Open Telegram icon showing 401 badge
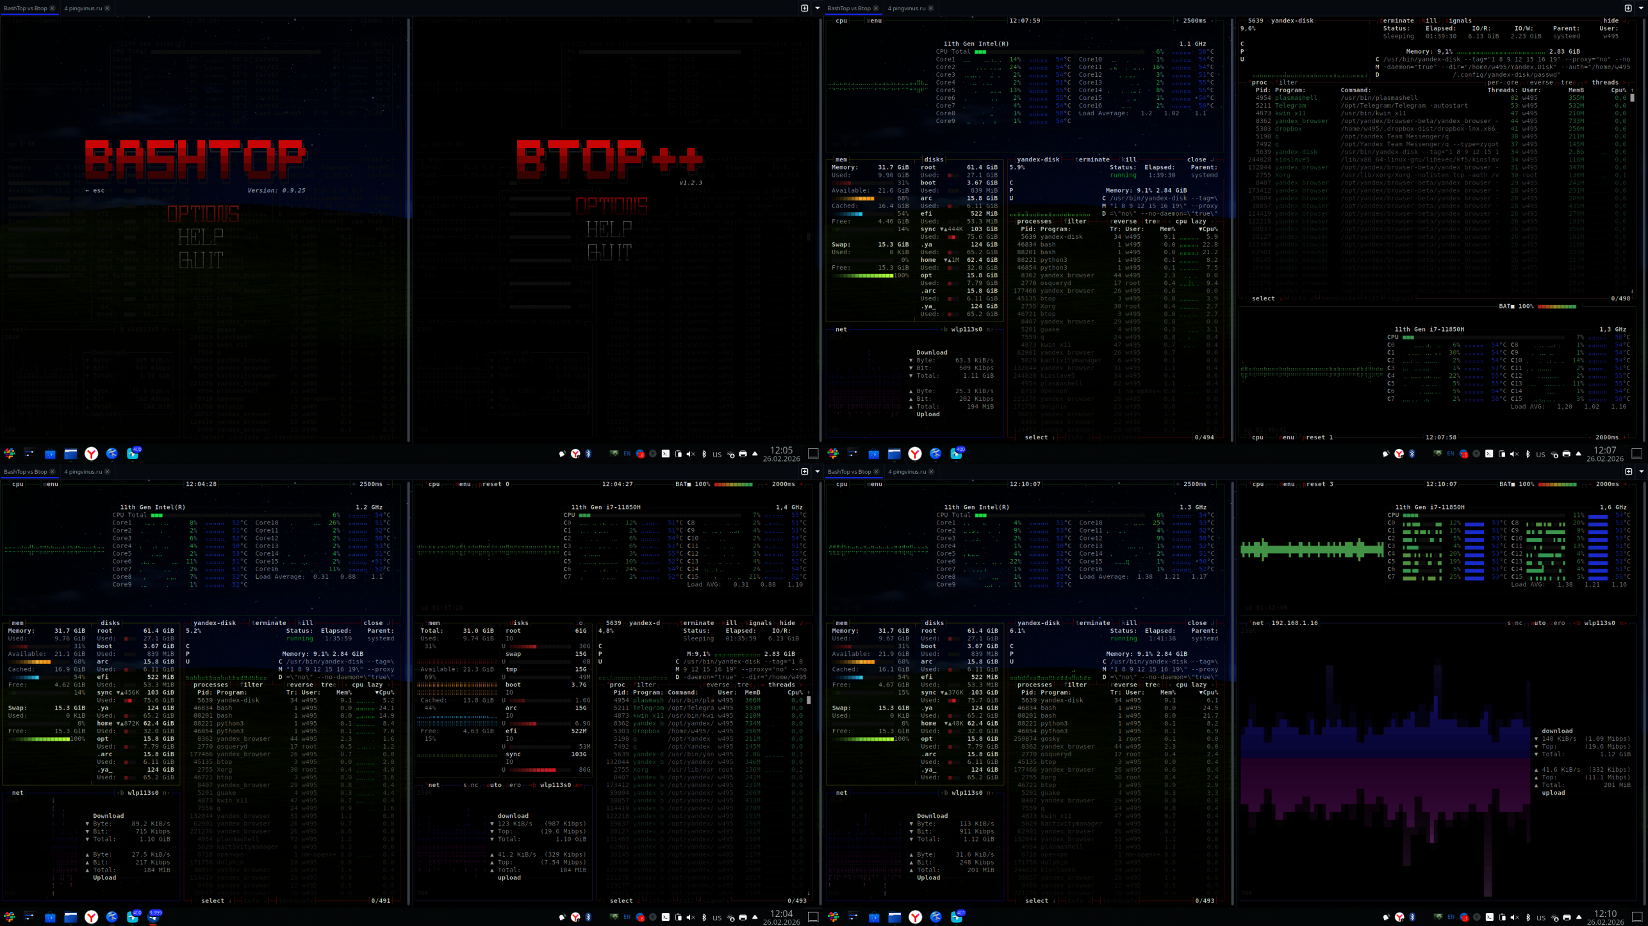This screenshot has width=1648, height=926. (x=957, y=917)
